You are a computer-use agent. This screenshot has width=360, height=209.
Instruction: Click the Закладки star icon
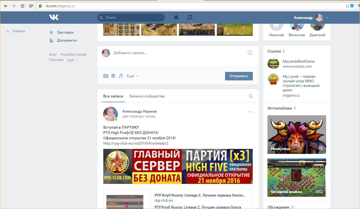(51, 32)
